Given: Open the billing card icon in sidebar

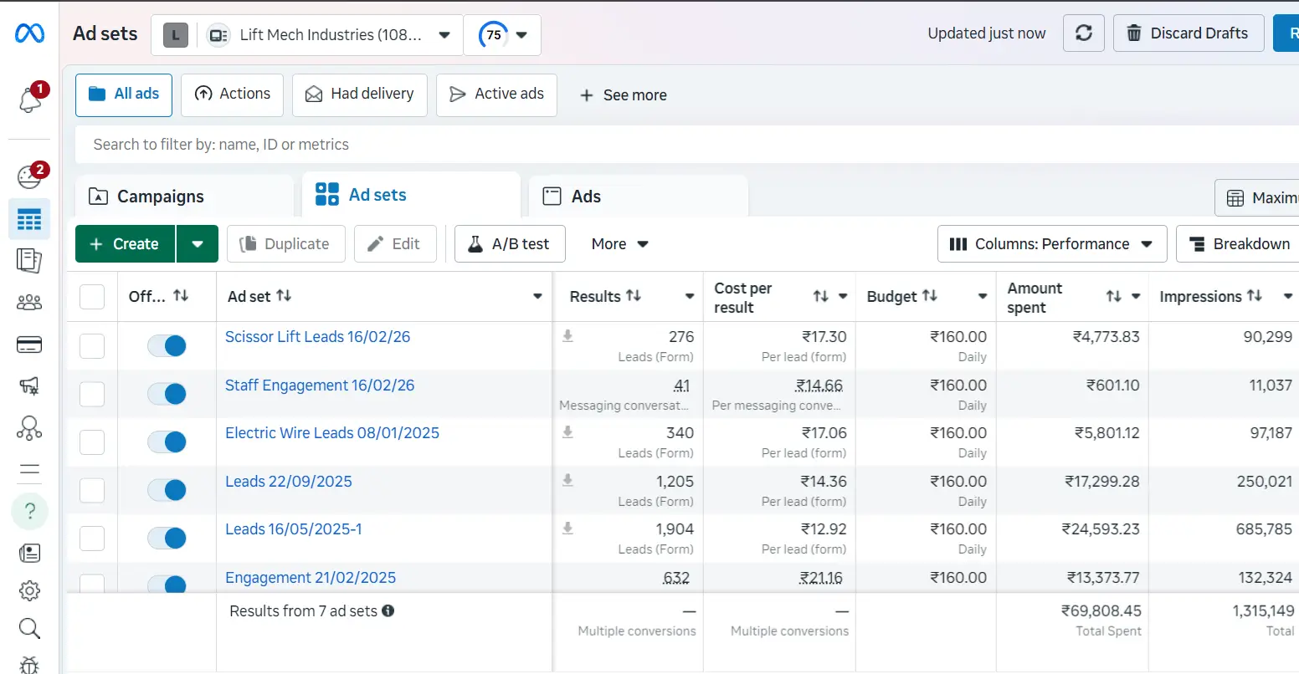Looking at the screenshot, I should pyautogui.click(x=29, y=345).
